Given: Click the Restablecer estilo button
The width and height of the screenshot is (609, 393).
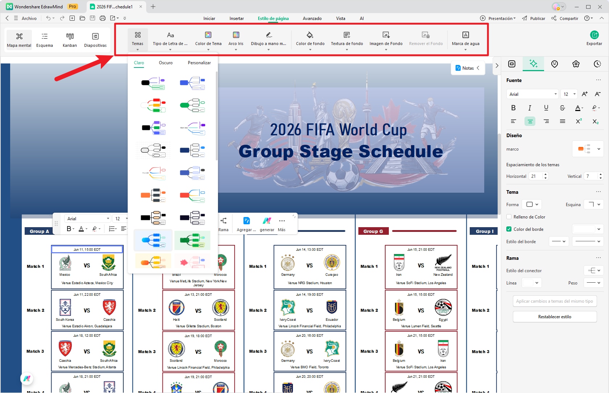Looking at the screenshot, I should click(555, 316).
